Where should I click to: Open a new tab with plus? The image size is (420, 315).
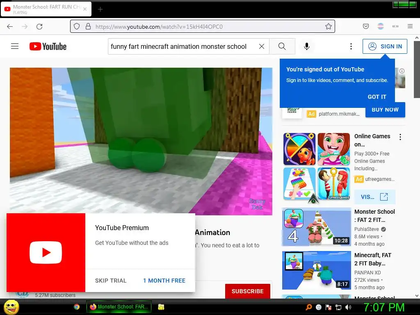pos(100,9)
